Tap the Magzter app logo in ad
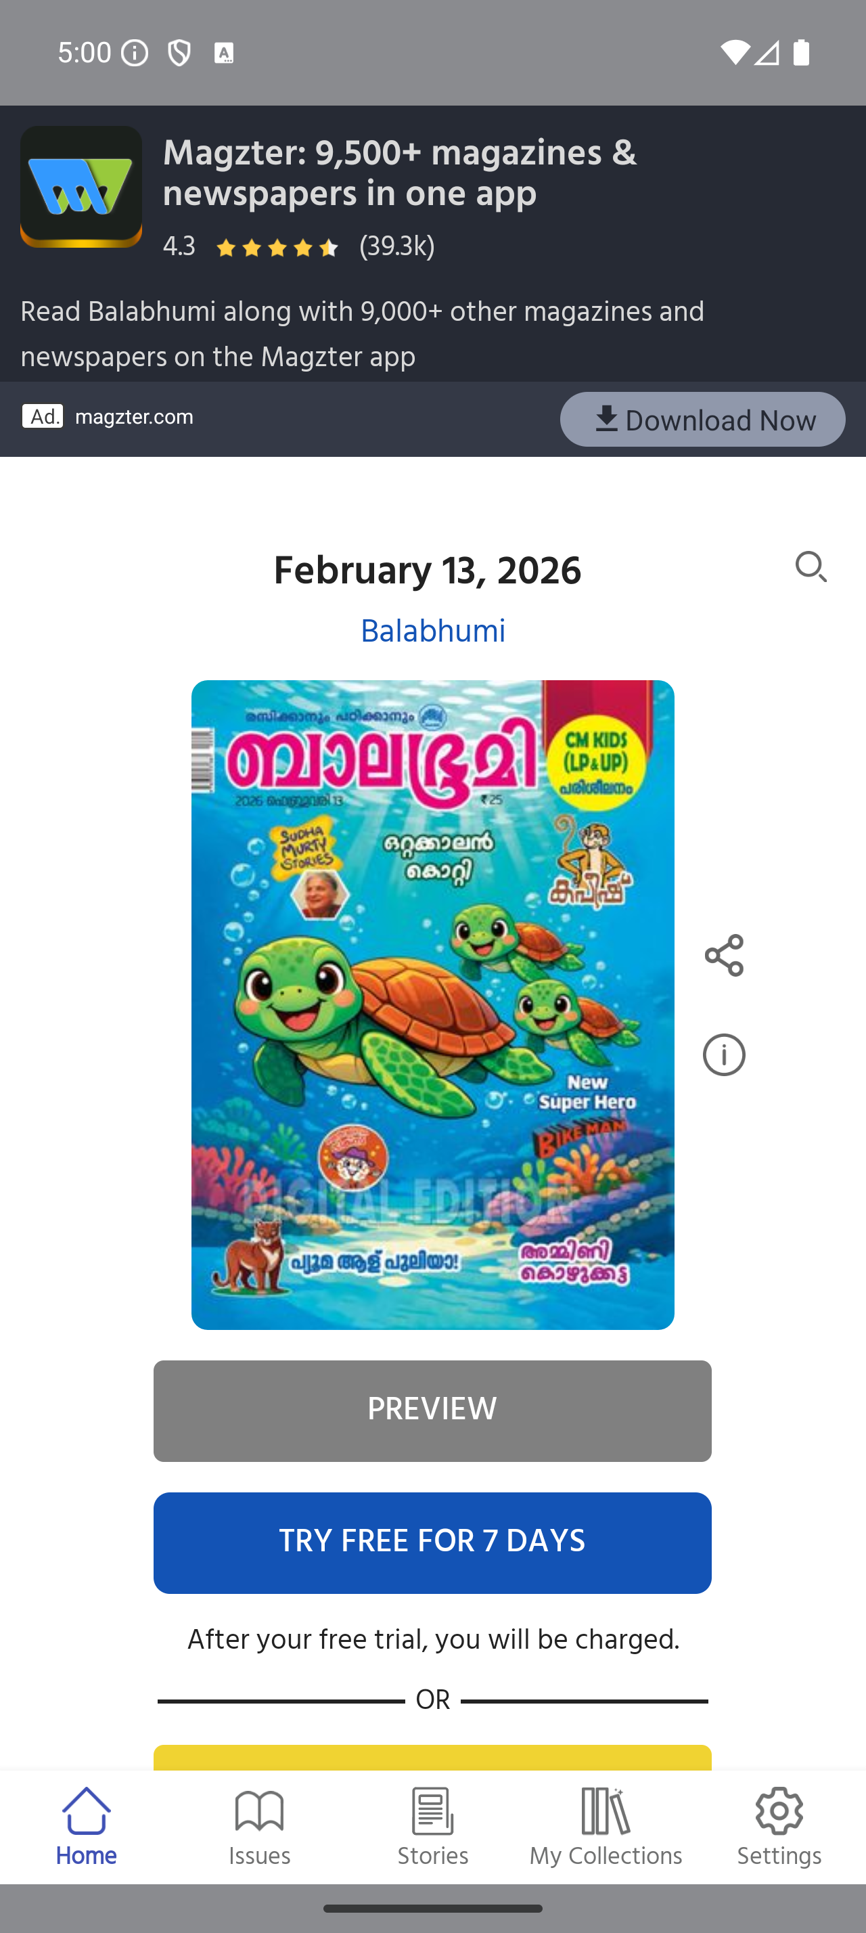 click(x=81, y=187)
